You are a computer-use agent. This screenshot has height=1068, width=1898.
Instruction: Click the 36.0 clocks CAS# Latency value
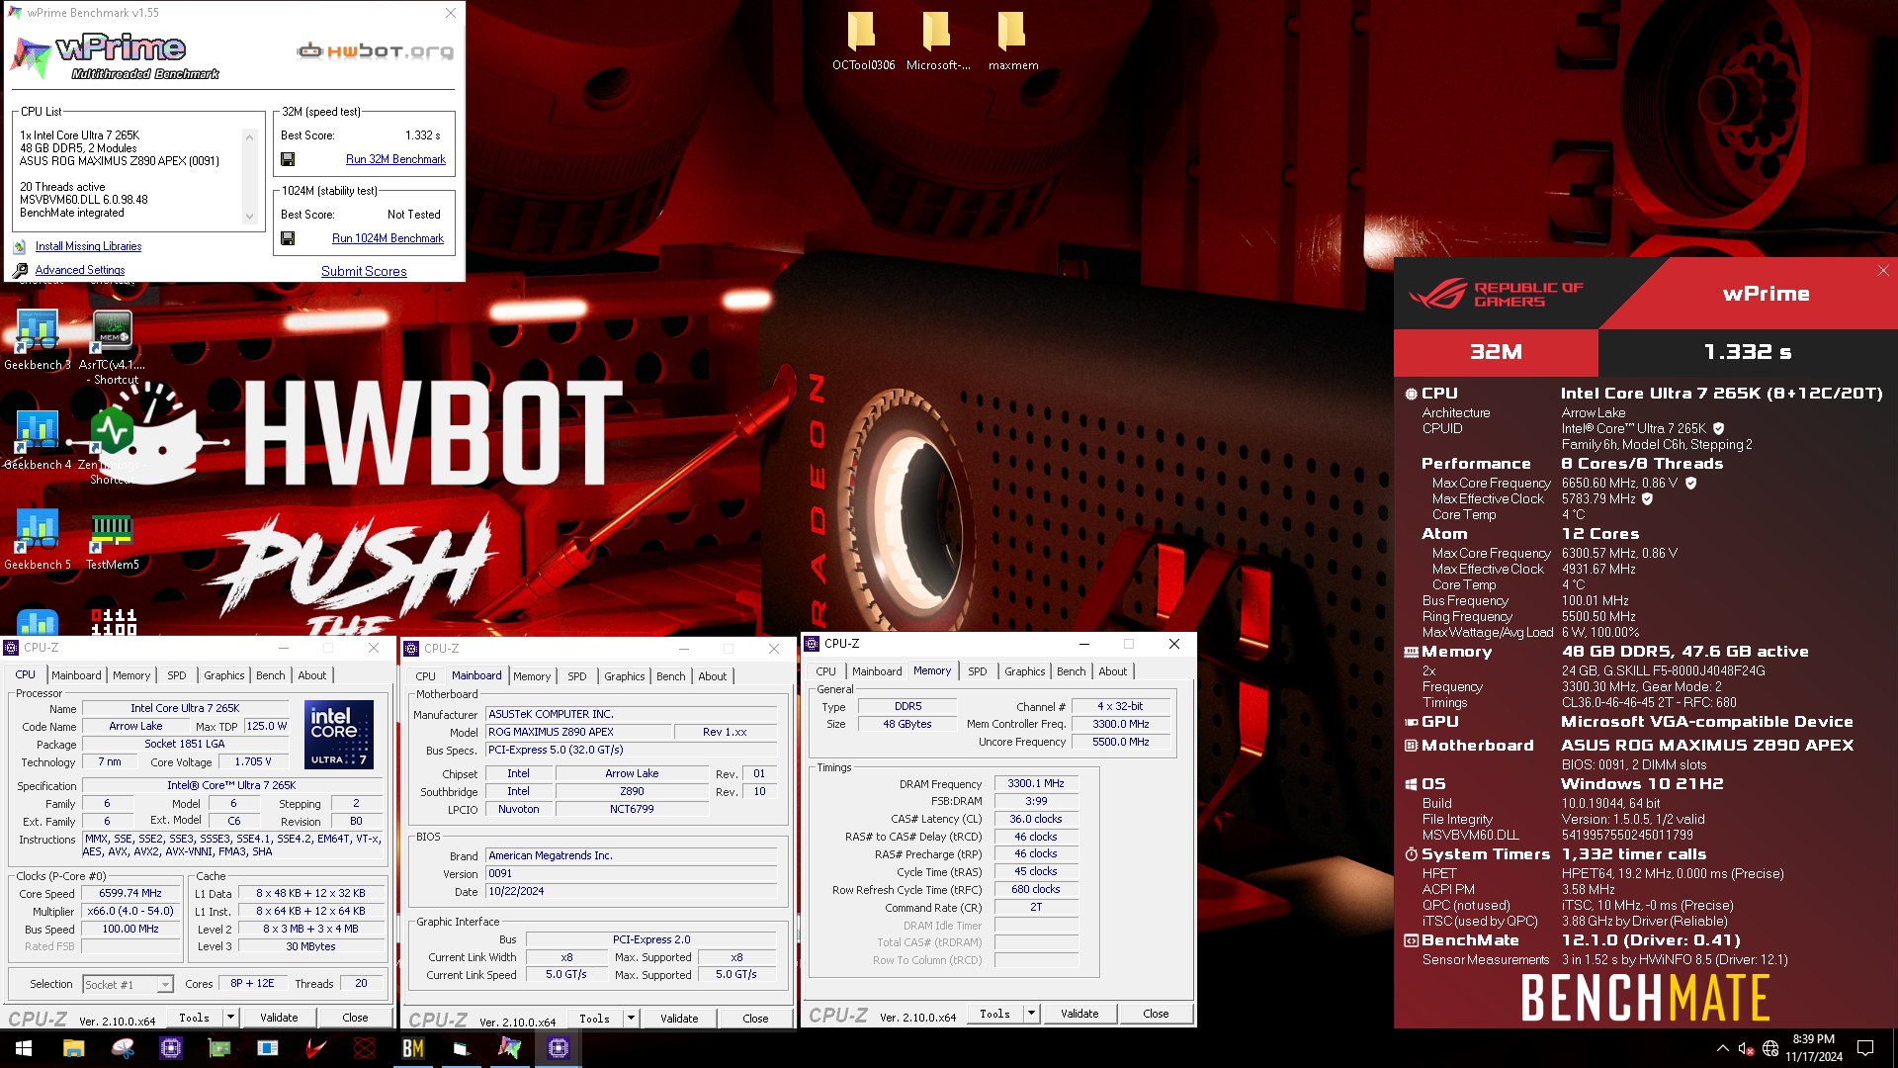(x=1035, y=819)
